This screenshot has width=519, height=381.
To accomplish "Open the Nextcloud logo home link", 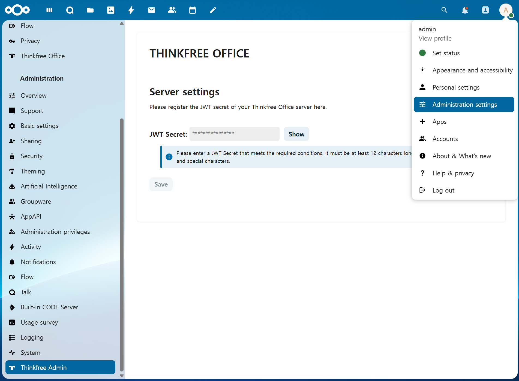I will click(17, 10).
